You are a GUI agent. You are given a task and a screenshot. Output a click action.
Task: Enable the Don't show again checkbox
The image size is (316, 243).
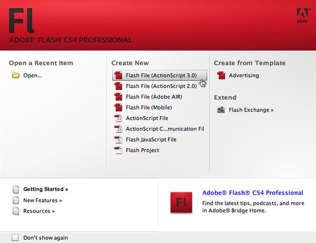pyautogui.click(x=15, y=238)
